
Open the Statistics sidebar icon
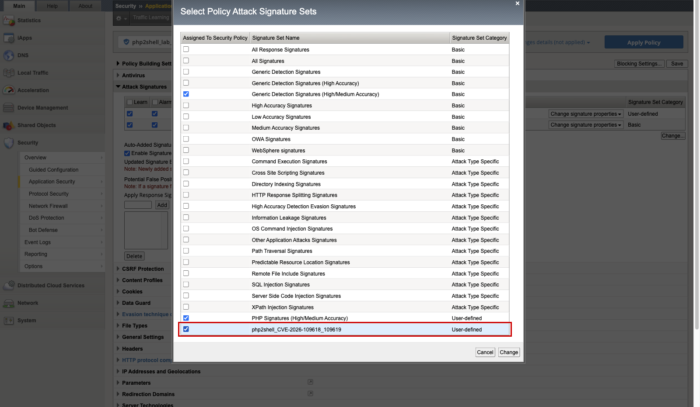9,21
